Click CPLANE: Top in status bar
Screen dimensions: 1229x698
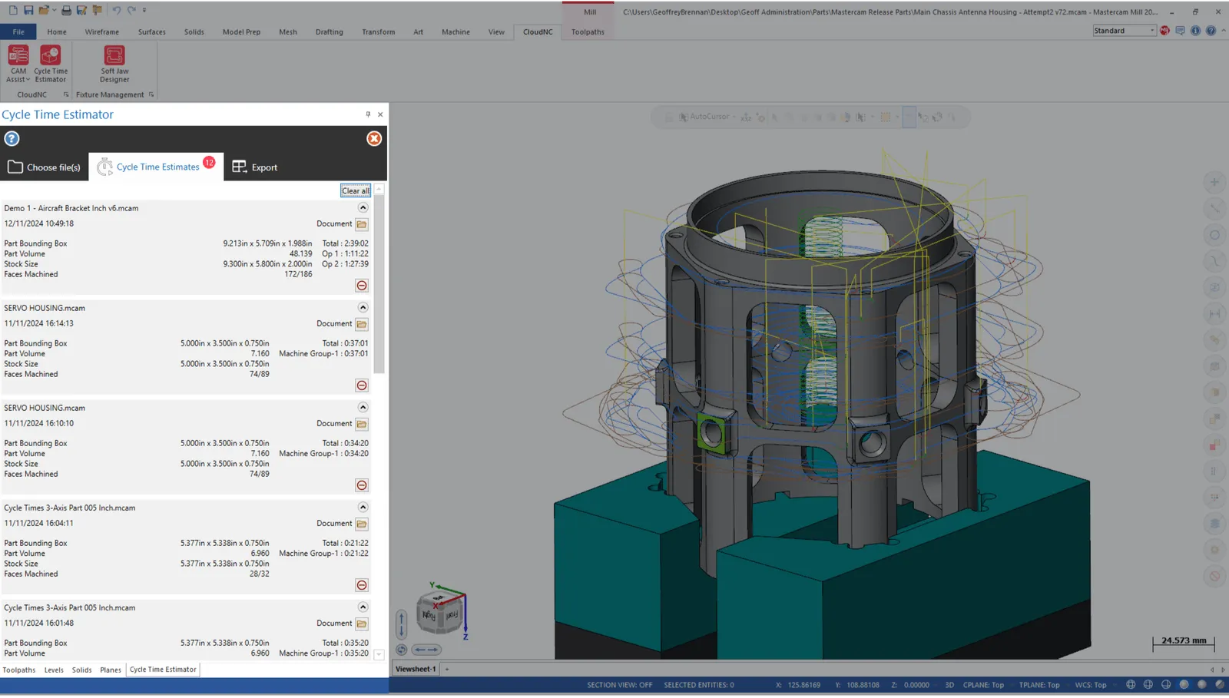[983, 685]
